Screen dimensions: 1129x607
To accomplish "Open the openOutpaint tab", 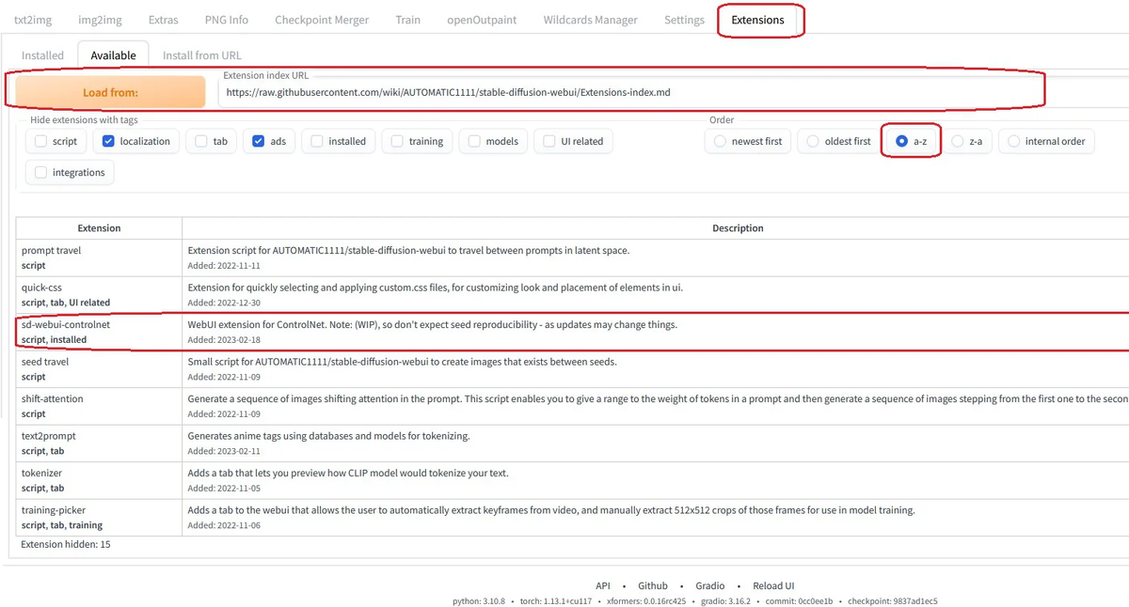I will 482,20.
